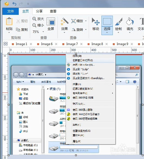
Task: Expand the Selection tool dropdown arrow
Action: tap(107, 33)
